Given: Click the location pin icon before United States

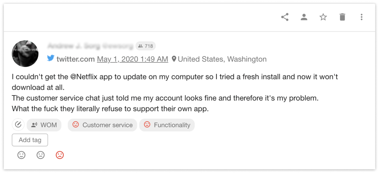Looking at the screenshot, I should pyautogui.click(x=174, y=59).
